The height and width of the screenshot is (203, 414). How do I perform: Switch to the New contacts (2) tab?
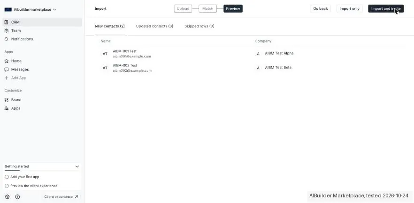click(110, 26)
